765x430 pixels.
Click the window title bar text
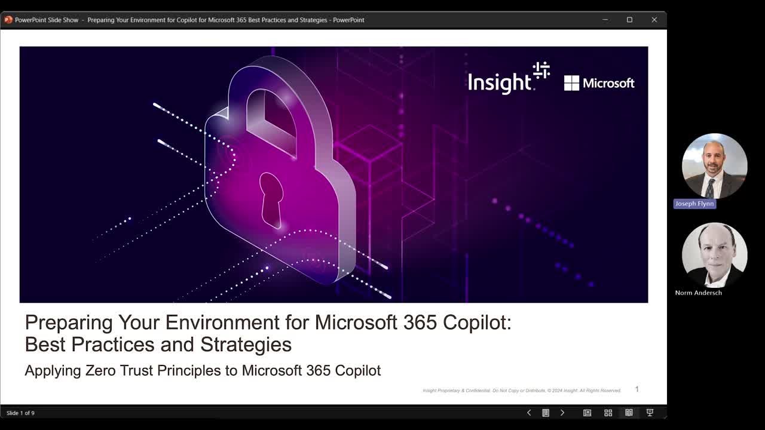tap(189, 20)
